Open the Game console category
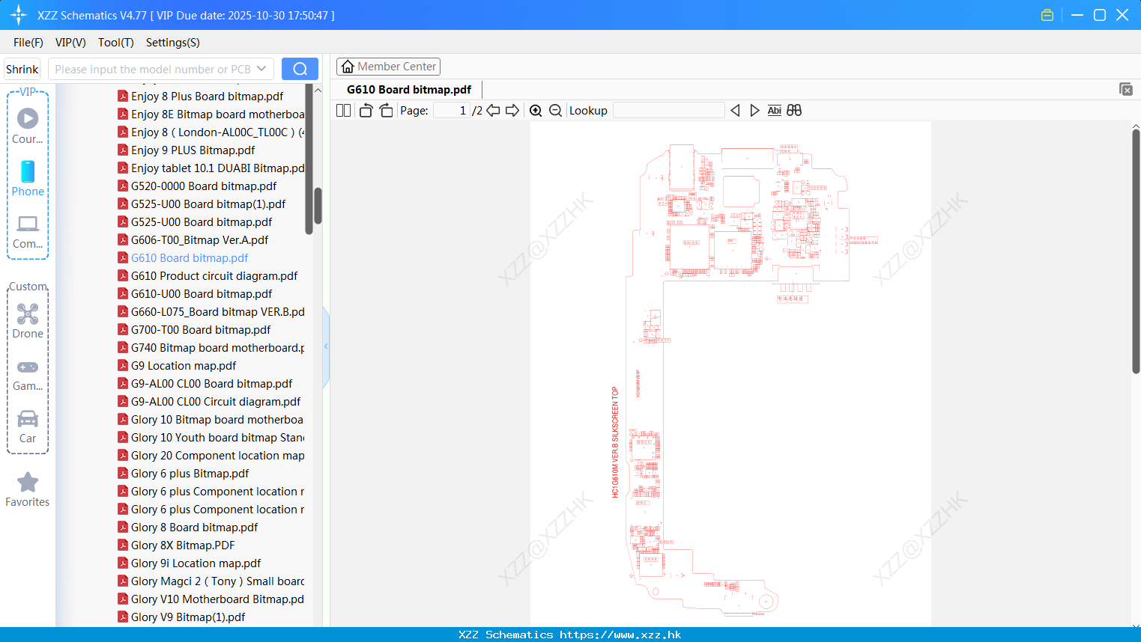This screenshot has width=1141, height=642. pyautogui.click(x=28, y=367)
